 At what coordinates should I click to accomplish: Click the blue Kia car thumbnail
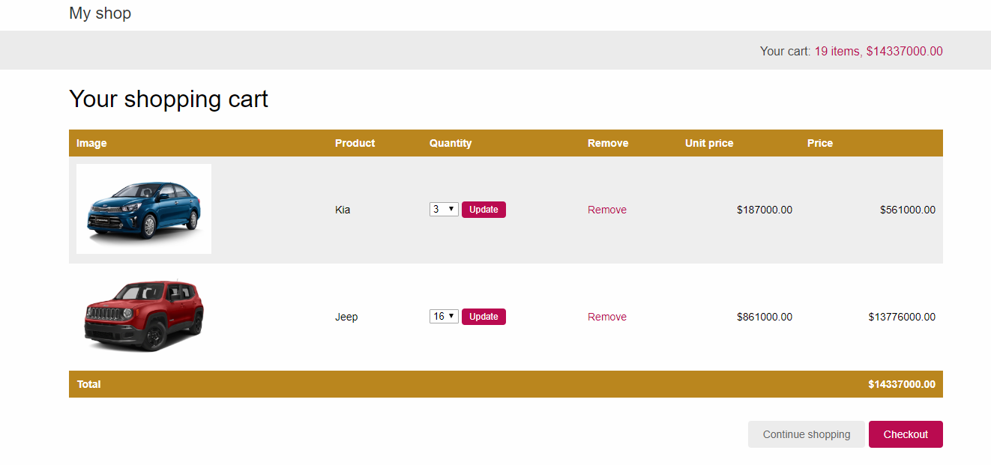144,209
